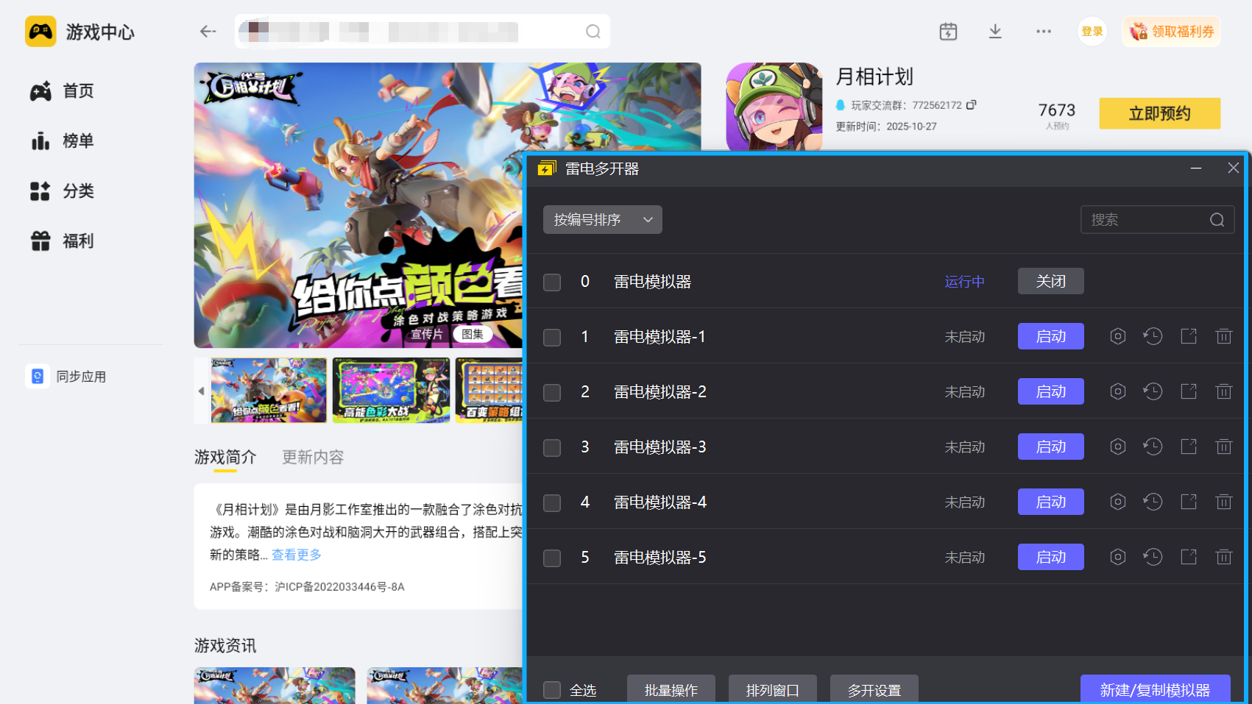Start 雷电模拟器-2 with its 启动 button
Viewport: 1252px width, 704px height.
click(1050, 391)
